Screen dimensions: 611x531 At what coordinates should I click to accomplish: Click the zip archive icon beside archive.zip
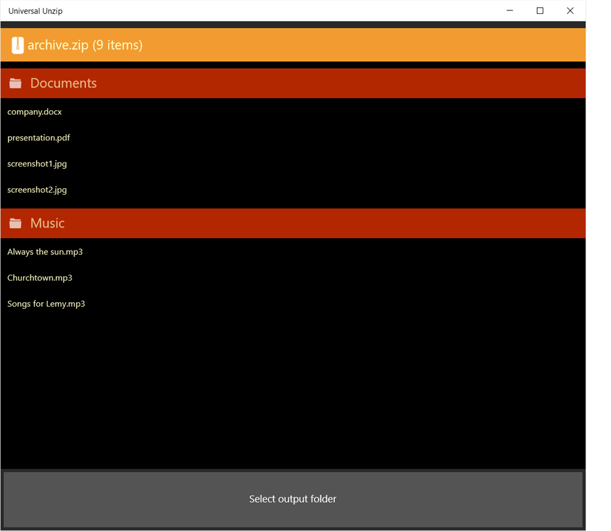click(18, 45)
